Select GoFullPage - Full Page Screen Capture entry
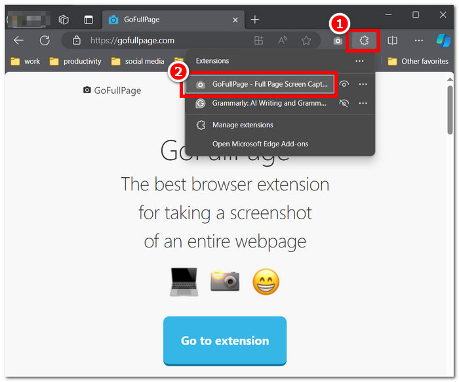 coord(262,85)
